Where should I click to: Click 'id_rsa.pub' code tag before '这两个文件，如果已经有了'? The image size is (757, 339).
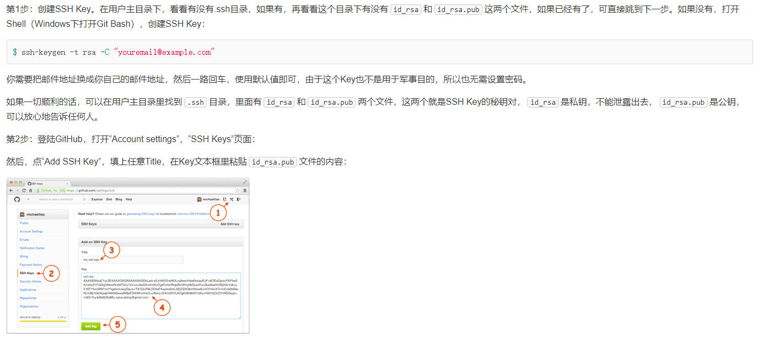(x=458, y=10)
